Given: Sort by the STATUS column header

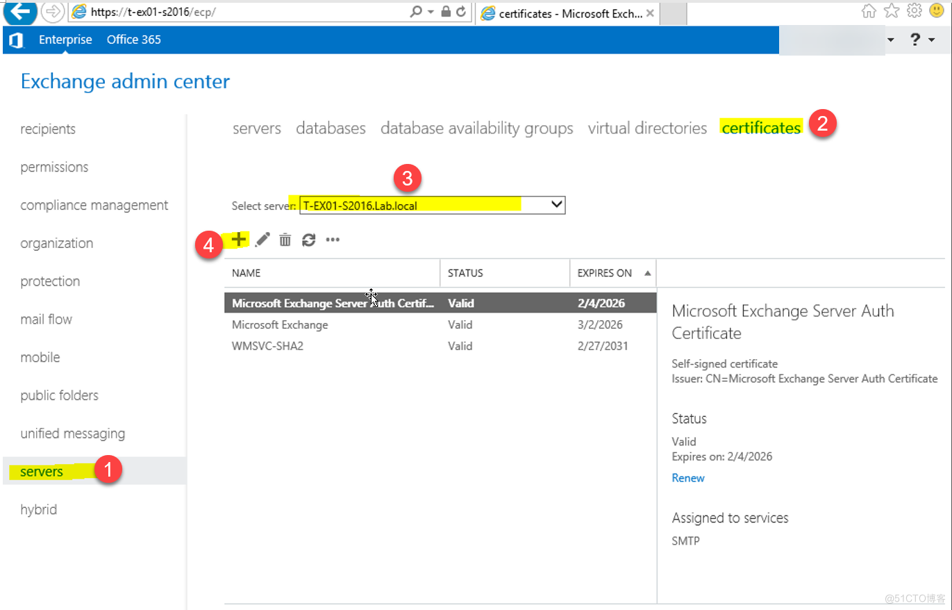Looking at the screenshot, I should point(505,273).
